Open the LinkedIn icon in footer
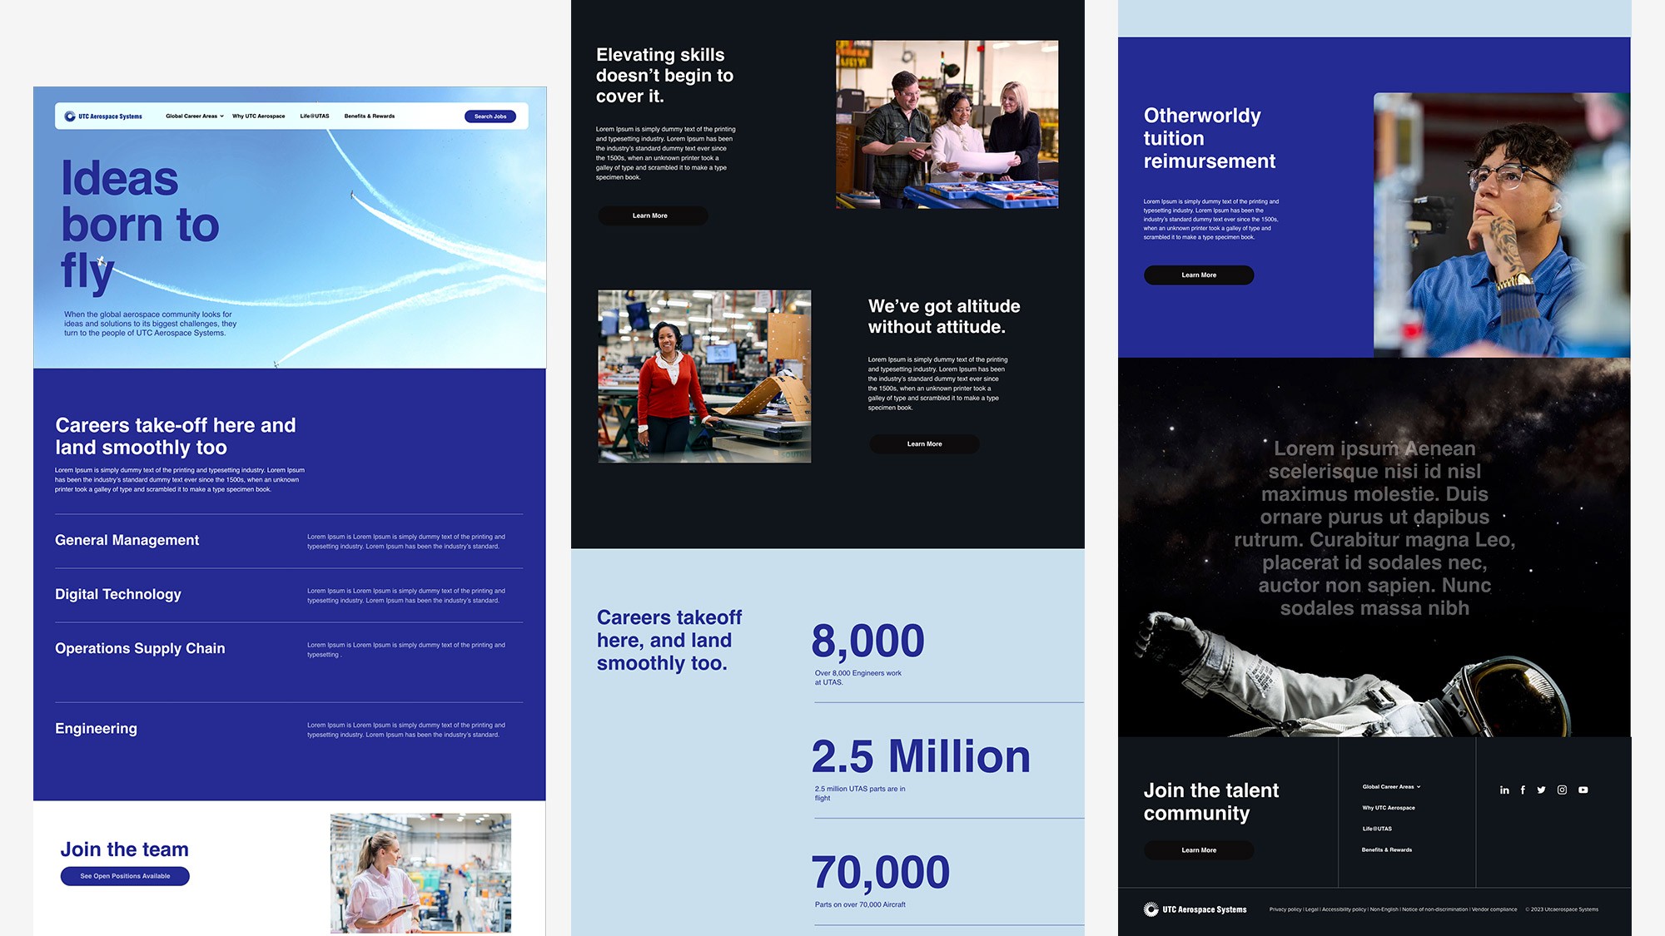The width and height of the screenshot is (1665, 936). coord(1504,790)
